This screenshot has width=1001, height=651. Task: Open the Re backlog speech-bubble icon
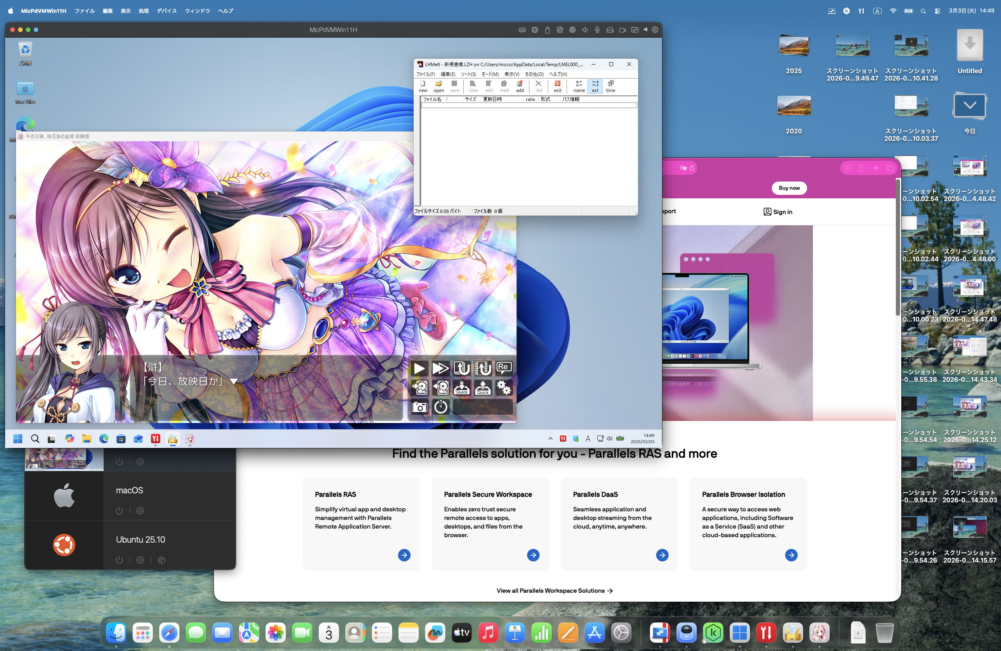coord(504,368)
